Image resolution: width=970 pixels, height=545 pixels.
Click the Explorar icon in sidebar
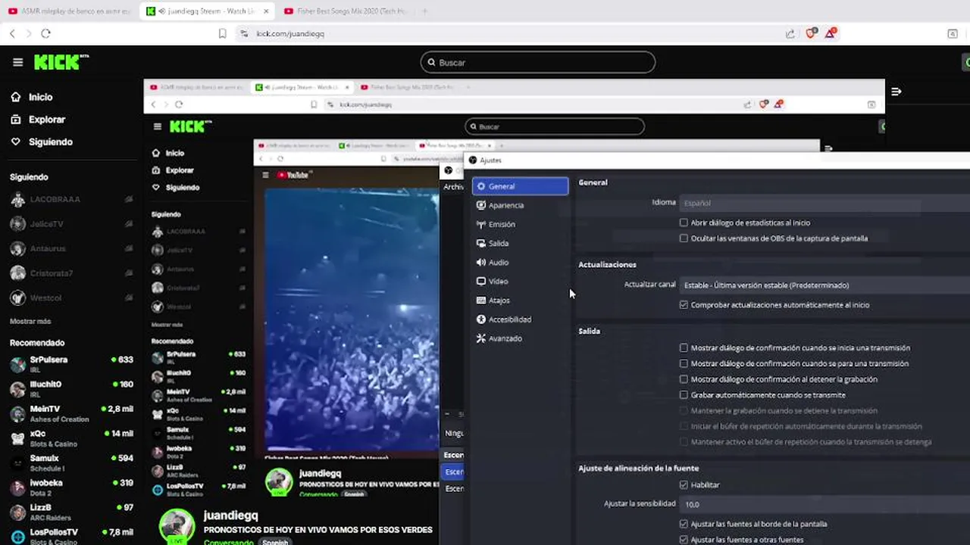(15, 120)
